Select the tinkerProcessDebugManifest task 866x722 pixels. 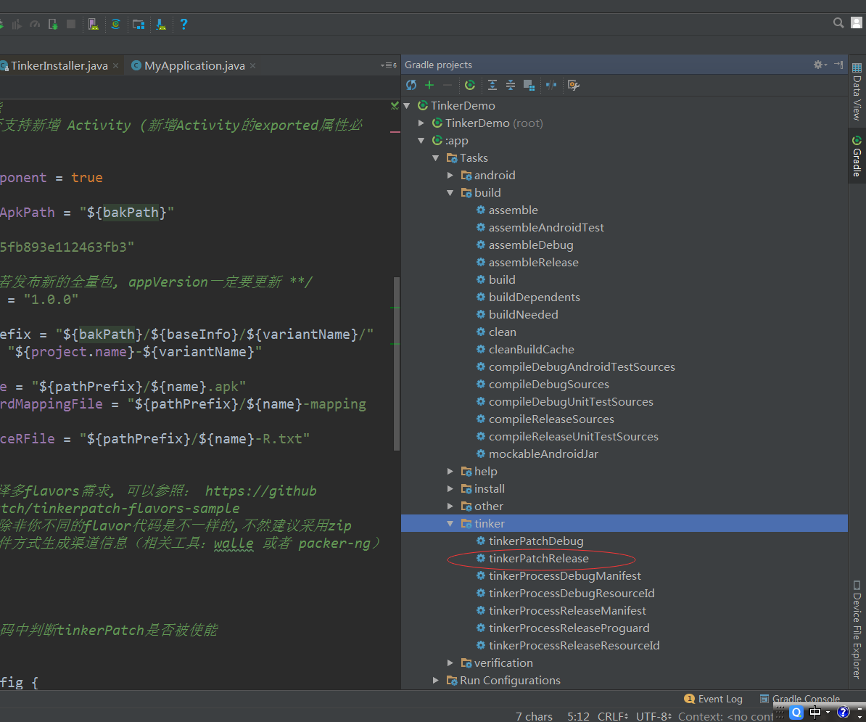(564, 575)
